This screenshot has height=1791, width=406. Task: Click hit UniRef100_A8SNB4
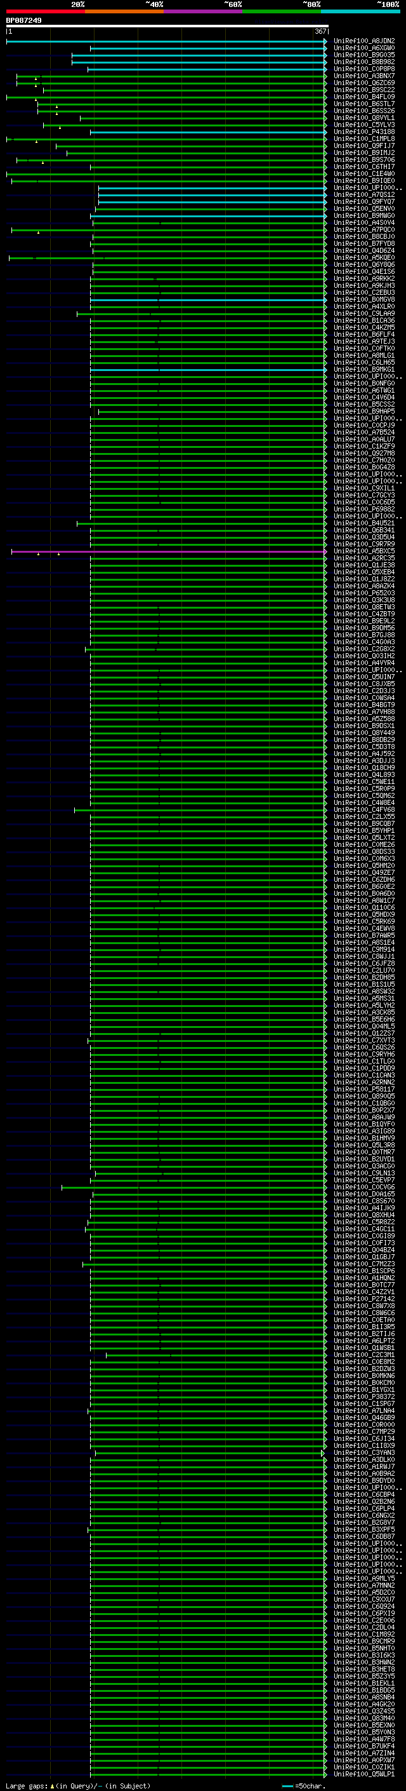point(364,1697)
